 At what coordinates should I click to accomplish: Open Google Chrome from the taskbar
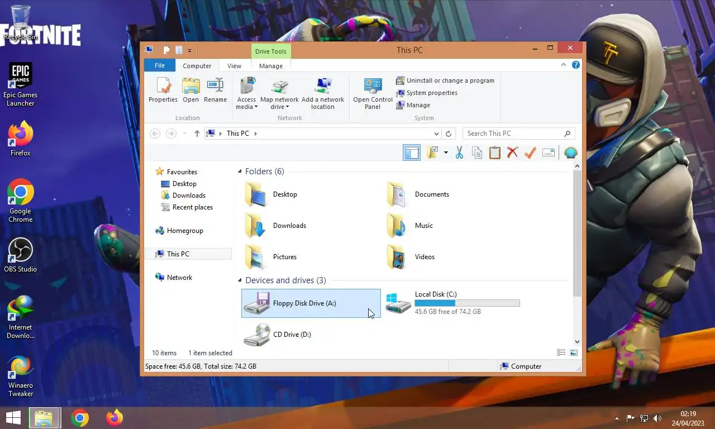pyautogui.click(x=80, y=417)
